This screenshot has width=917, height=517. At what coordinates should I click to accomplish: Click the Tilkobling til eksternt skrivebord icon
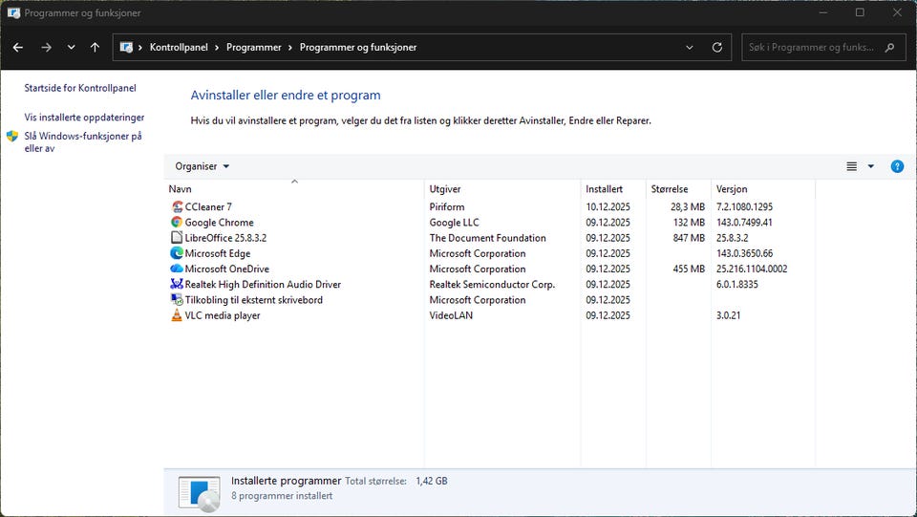[x=177, y=299]
